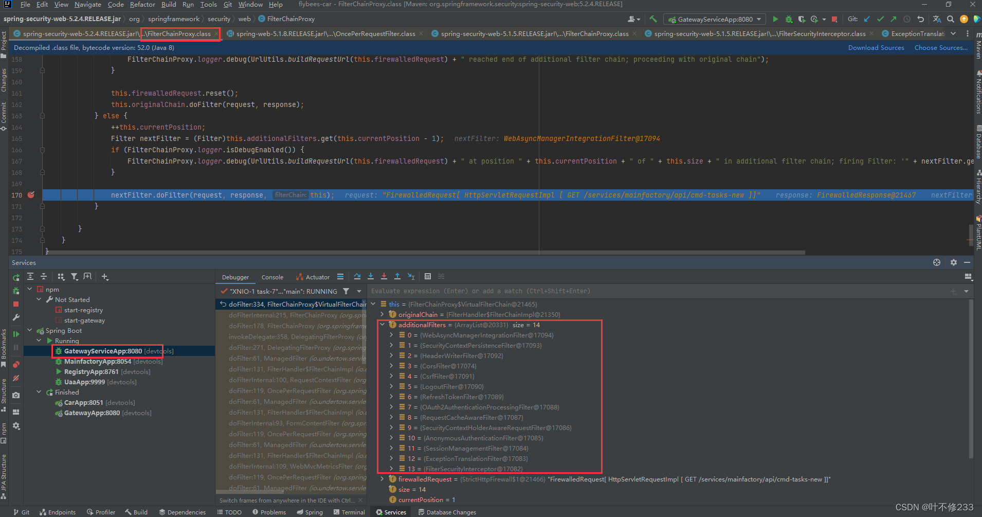This screenshot has height=517, width=982.
Task: Click the Choose Sources... link
Action: 941,47
